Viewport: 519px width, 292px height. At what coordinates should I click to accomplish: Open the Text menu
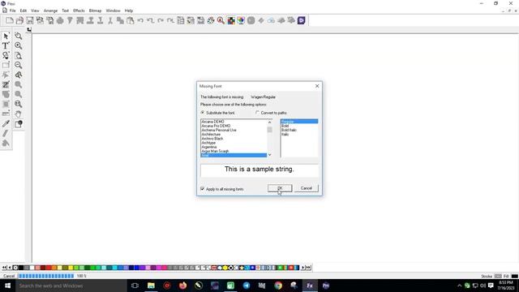[x=65, y=11]
